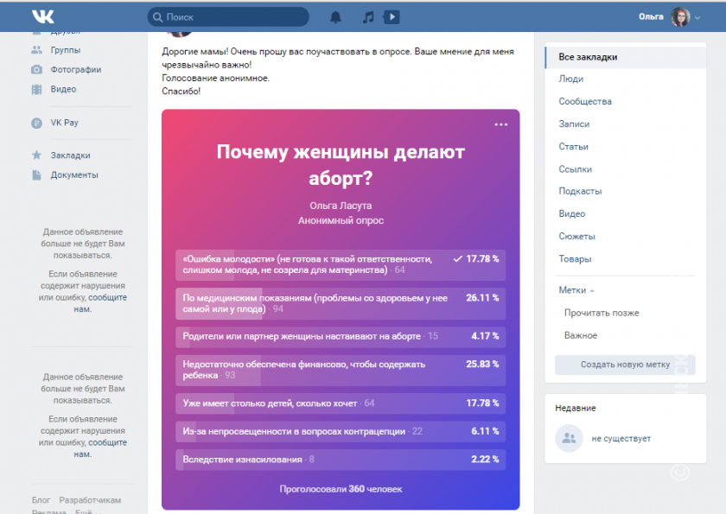Select poll option about medical reasons

coord(340,302)
